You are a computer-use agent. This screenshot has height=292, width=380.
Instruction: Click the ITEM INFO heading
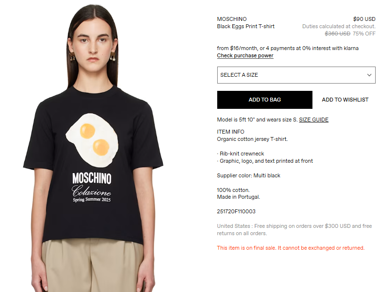230,132
